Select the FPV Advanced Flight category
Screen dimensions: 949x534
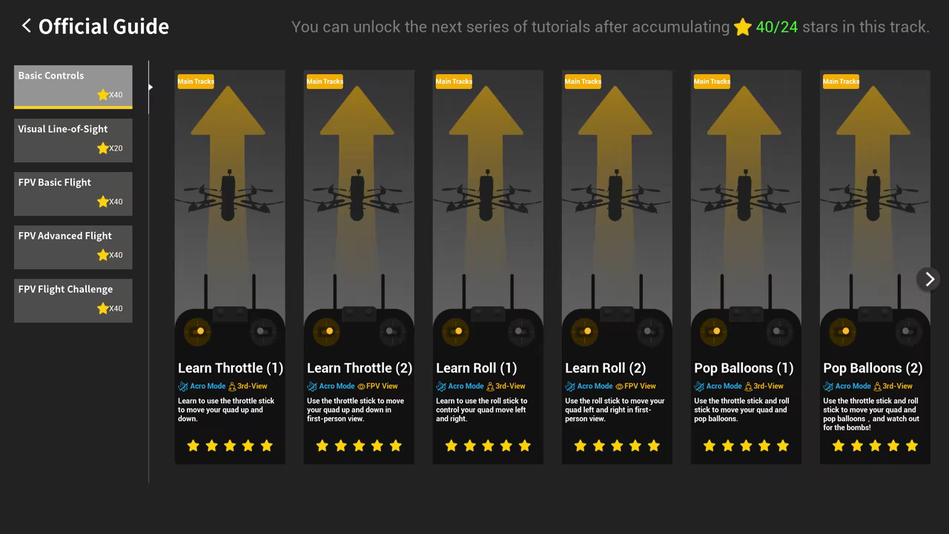pyautogui.click(x=73, y=246)
